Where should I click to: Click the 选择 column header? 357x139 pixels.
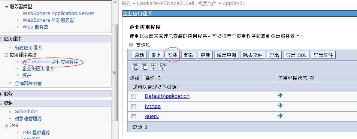[134, 78]
